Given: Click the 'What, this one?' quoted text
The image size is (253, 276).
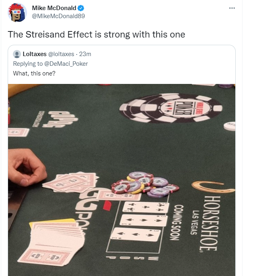Looking at the screenshot, I should [x=34, y=73].
